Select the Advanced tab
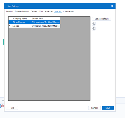Screen dimensions: 125x118 (x=49, y=11)
